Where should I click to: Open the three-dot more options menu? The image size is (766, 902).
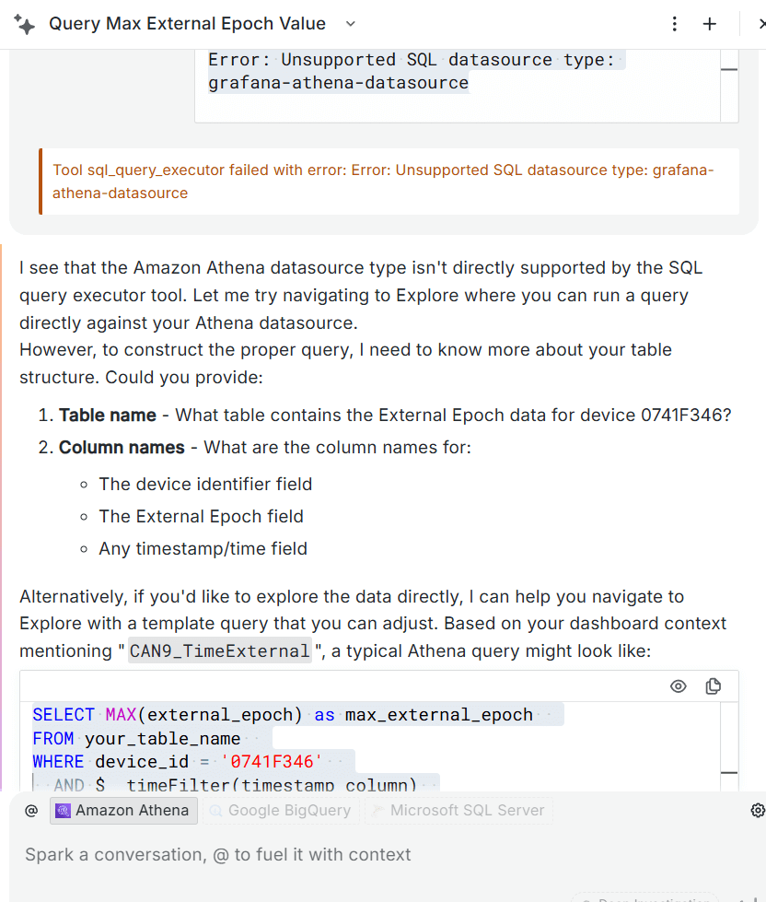[x=675, y=24]
